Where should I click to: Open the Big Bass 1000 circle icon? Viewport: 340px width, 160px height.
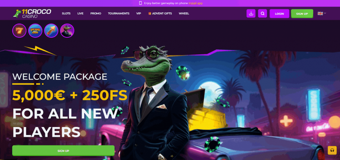[35, 31]
